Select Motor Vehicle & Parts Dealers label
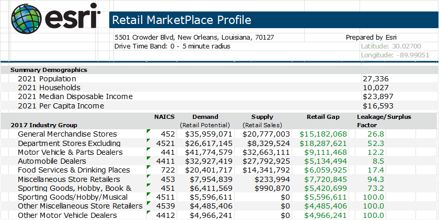The height and width of the screenshot is (220, 439). point(70,152)
